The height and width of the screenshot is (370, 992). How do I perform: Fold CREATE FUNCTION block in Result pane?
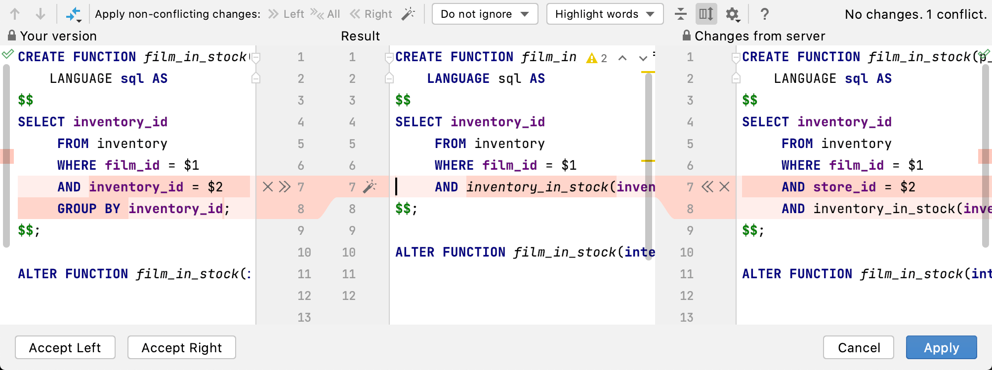pyautogui.click(x=389, y=57)
